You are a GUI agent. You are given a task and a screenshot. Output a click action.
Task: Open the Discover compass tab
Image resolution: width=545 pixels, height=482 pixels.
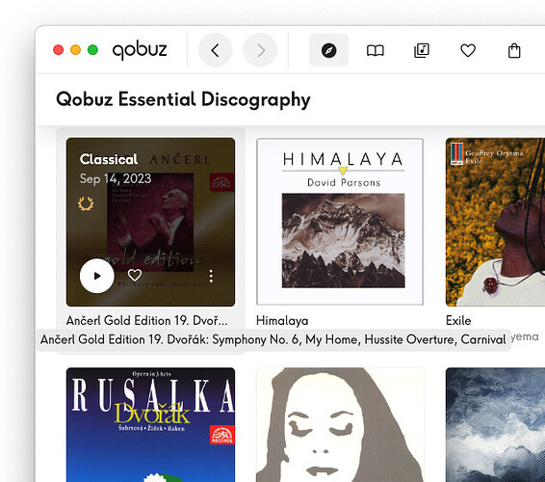328,50
